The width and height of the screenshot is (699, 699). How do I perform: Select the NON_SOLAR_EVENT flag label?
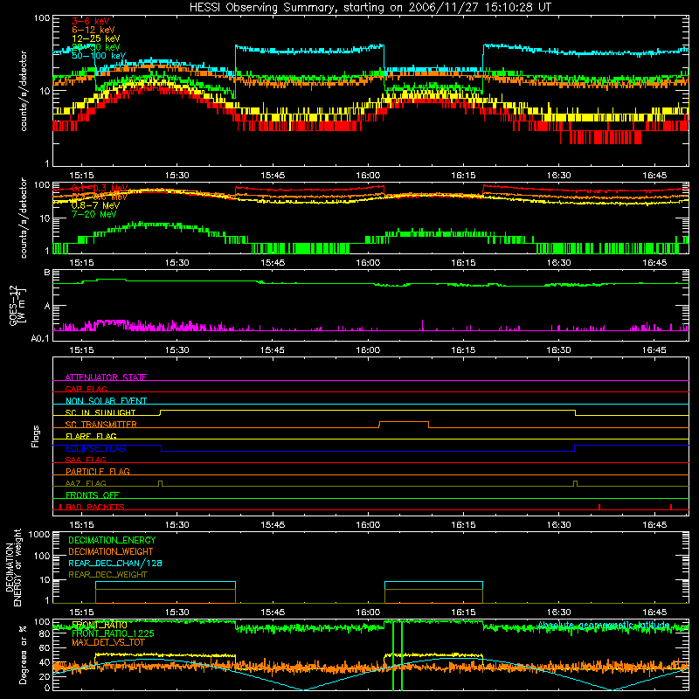click(106, 401)
